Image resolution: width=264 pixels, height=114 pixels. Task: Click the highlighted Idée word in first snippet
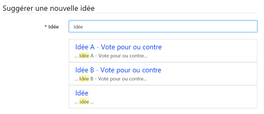pos(84,56)
